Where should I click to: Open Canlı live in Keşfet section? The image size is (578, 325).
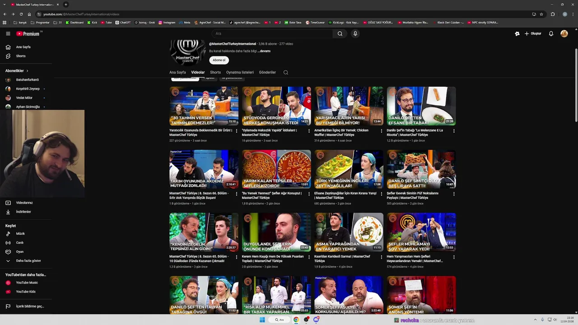coord(20,242)
